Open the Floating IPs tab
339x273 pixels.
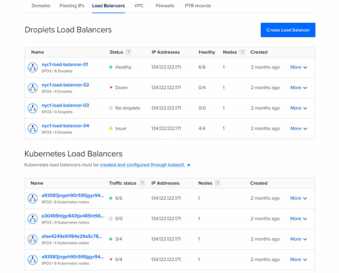(x=71, y=6)
